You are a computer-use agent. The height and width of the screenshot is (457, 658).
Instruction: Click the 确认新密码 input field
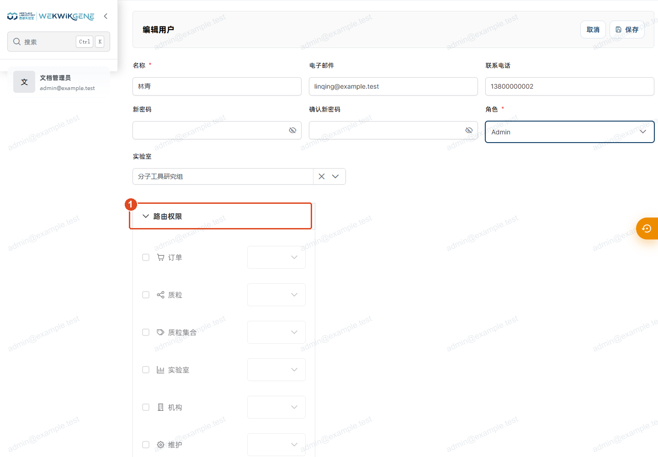[393, 130]
